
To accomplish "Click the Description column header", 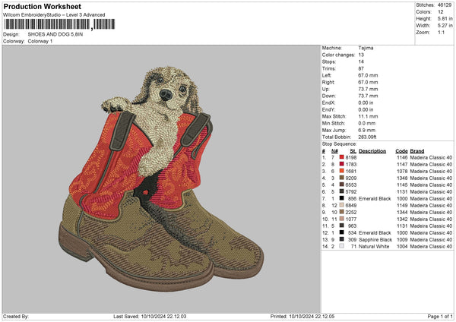I will (372, 150).
